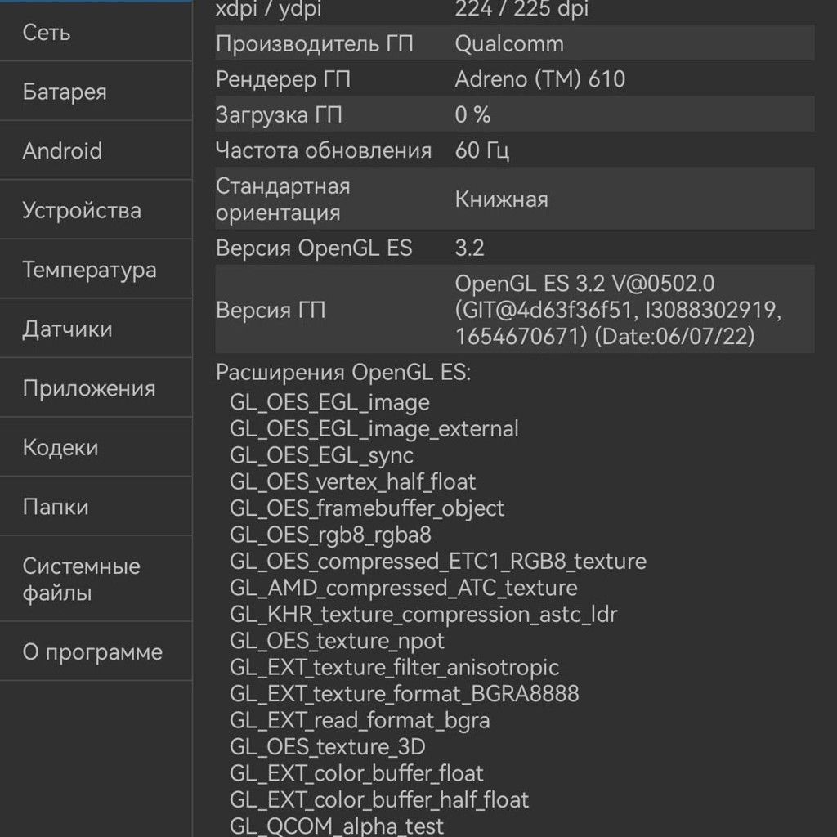Open the Приложения list
This screenshot has height=837, width=837.
pyautogui.click(x=96, y=387)
